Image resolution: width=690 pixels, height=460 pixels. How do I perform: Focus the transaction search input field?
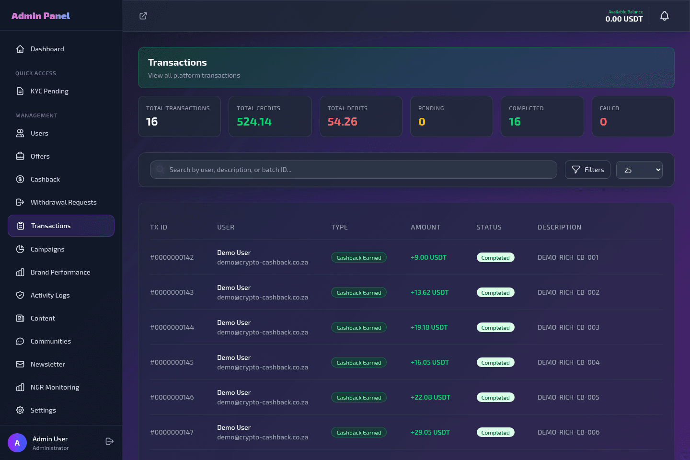(x=354, y=170)
